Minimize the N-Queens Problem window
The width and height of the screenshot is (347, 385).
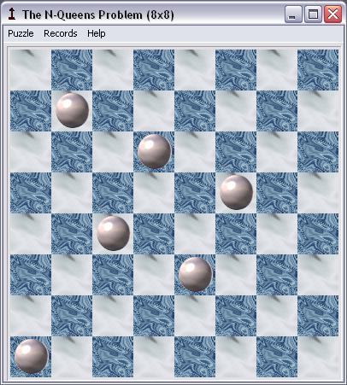pyautogui.click(x=293, y=15)
